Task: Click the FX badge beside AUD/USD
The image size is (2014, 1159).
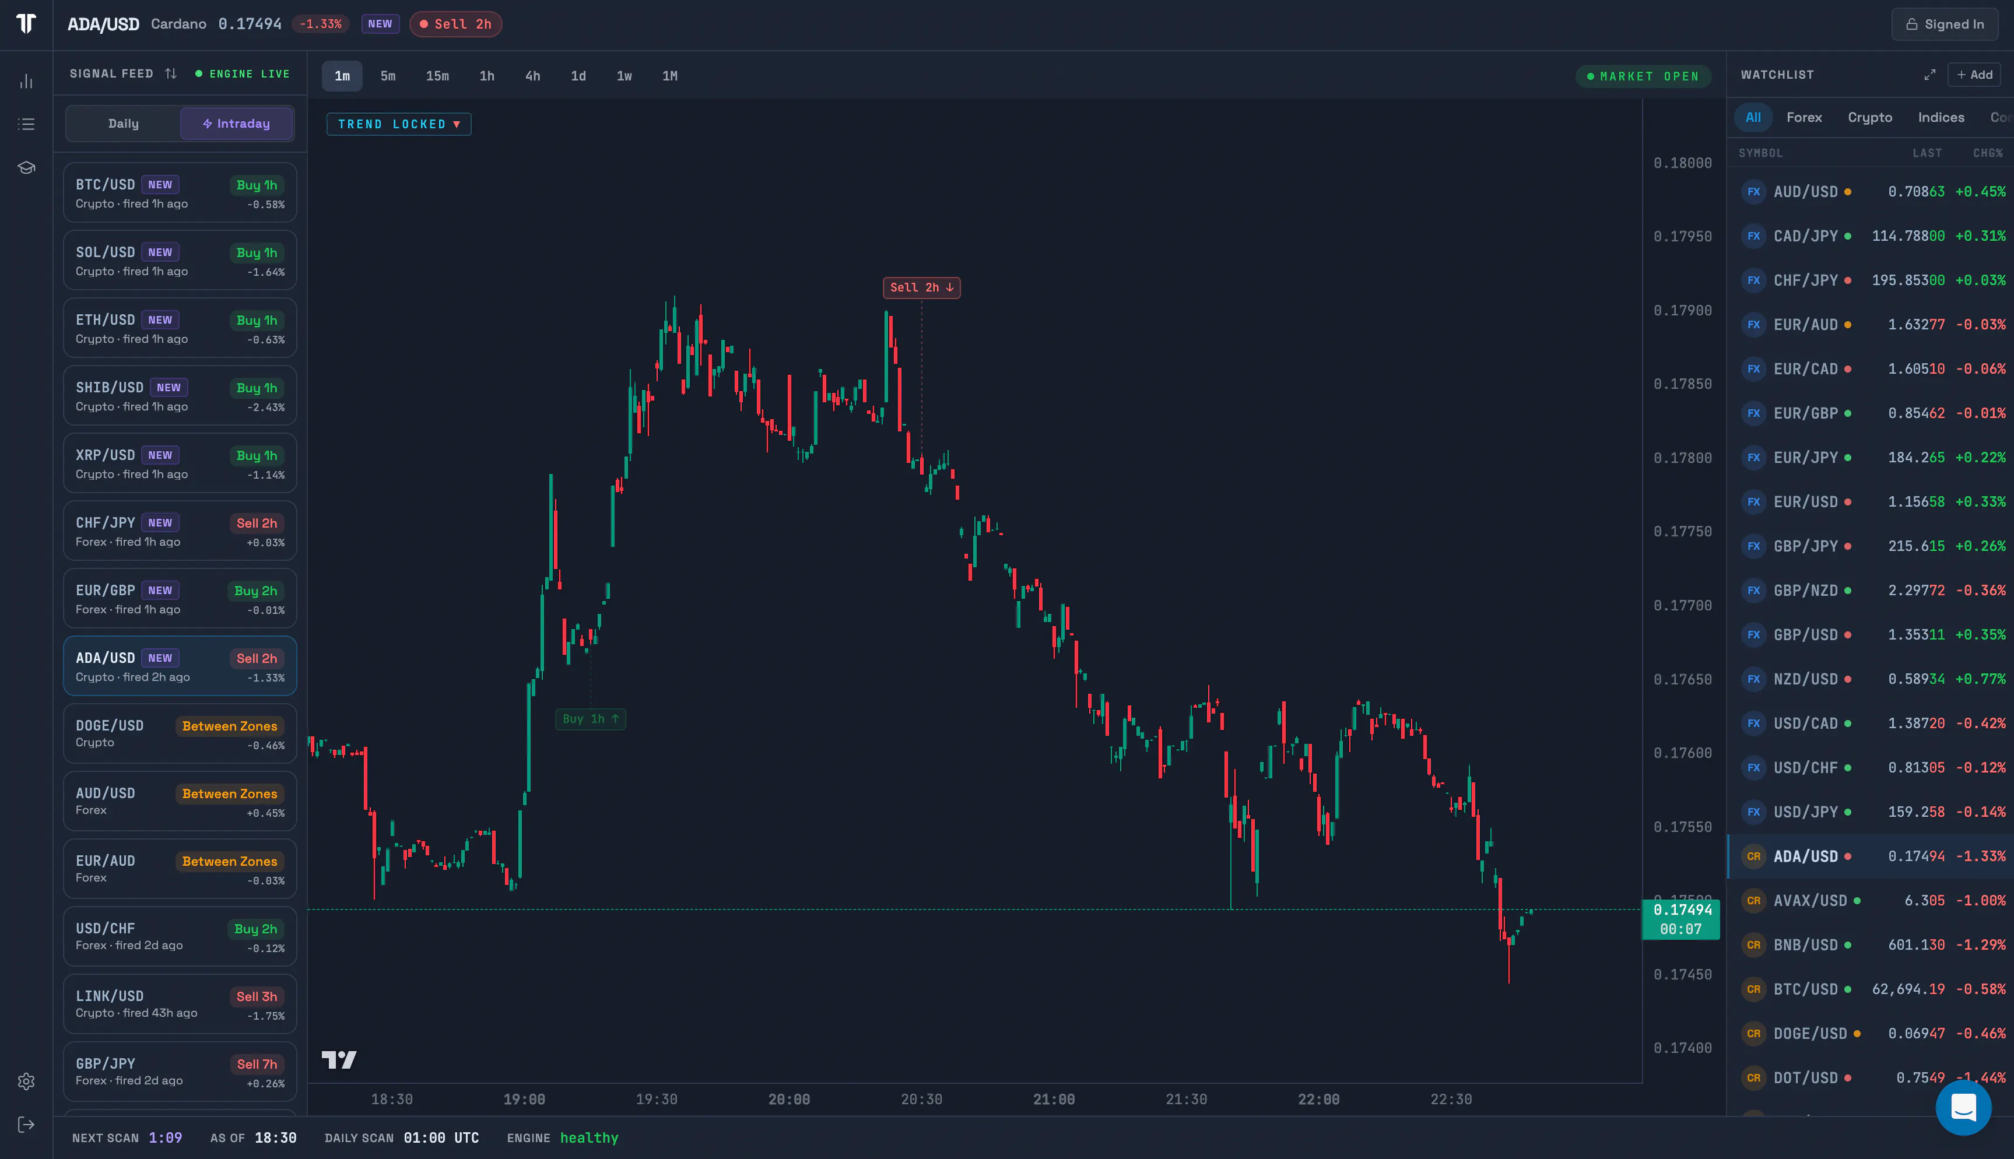Action: (1754, 192)
